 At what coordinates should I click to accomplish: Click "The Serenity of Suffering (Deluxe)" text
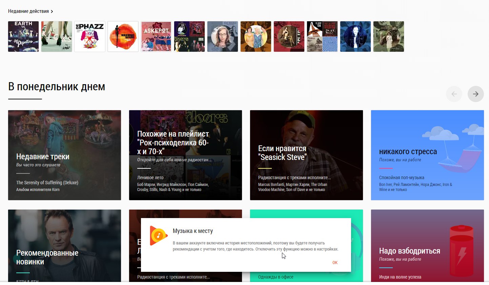47,183
